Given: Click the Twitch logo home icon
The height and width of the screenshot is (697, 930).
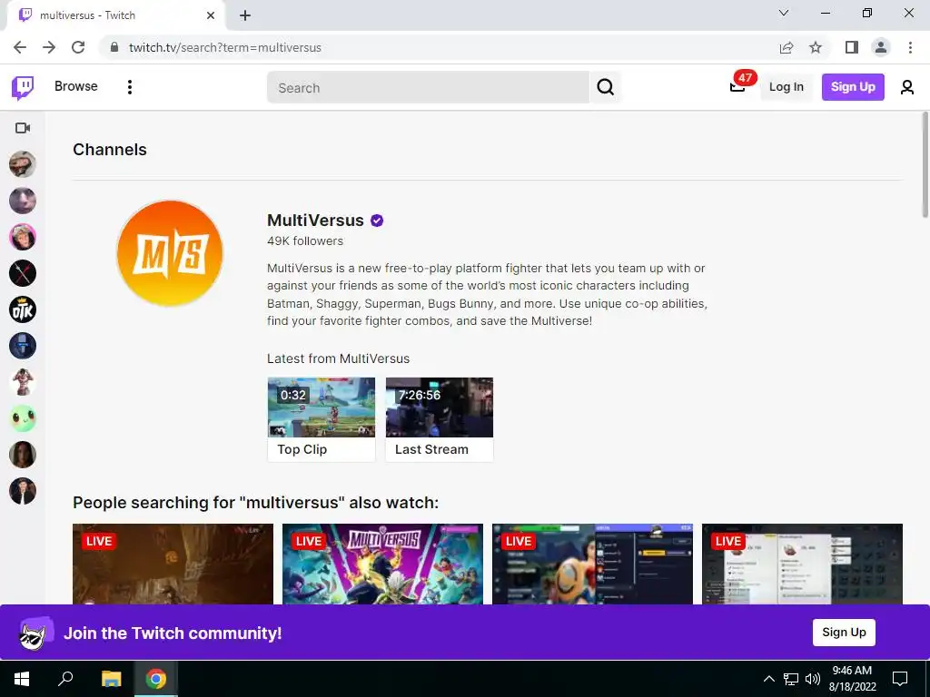Looking at the screenshot, I should [x=23, y=88].
